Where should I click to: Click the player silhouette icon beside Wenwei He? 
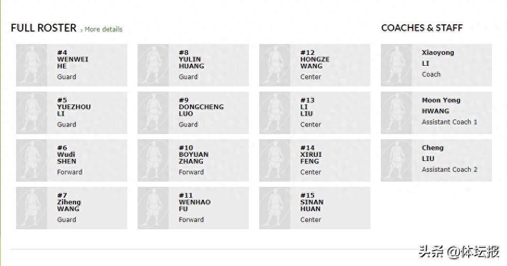[x=32, y=65]
